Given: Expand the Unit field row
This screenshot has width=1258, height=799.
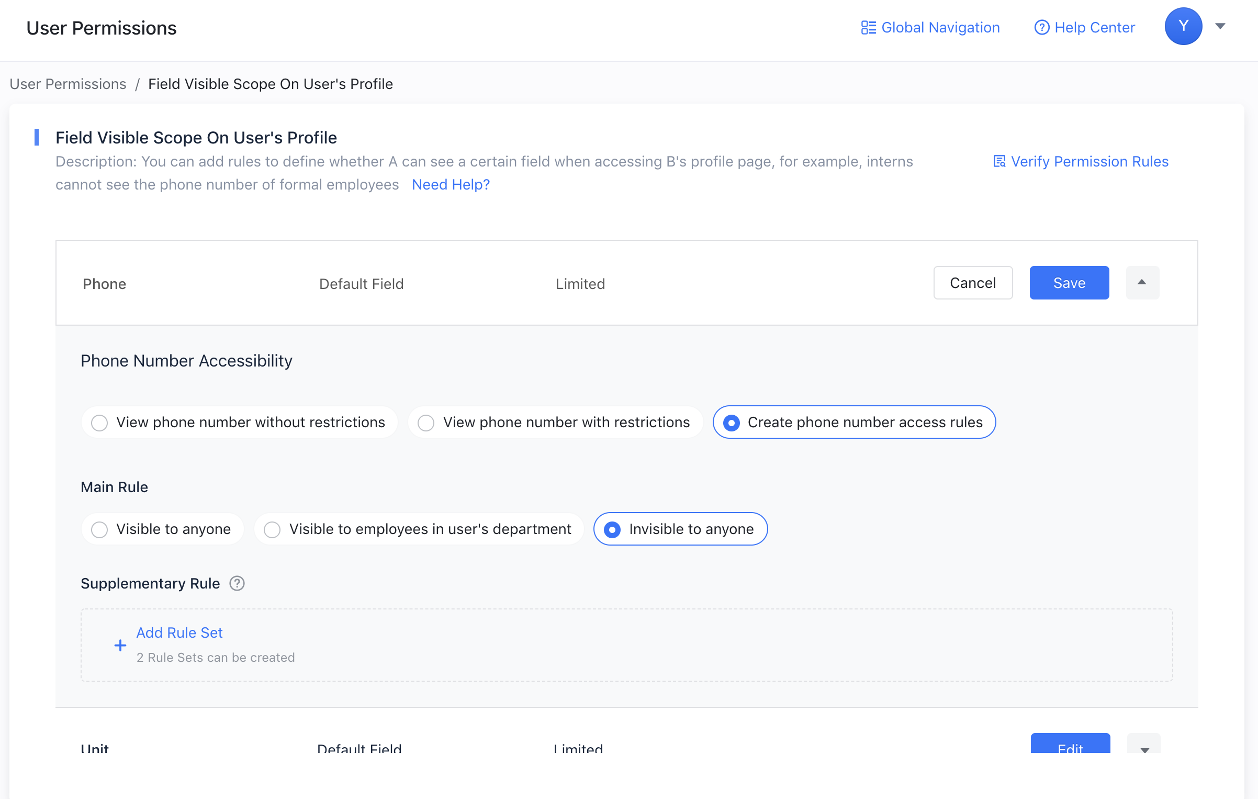Looking at the screenshot, I should pos(1144,746).
